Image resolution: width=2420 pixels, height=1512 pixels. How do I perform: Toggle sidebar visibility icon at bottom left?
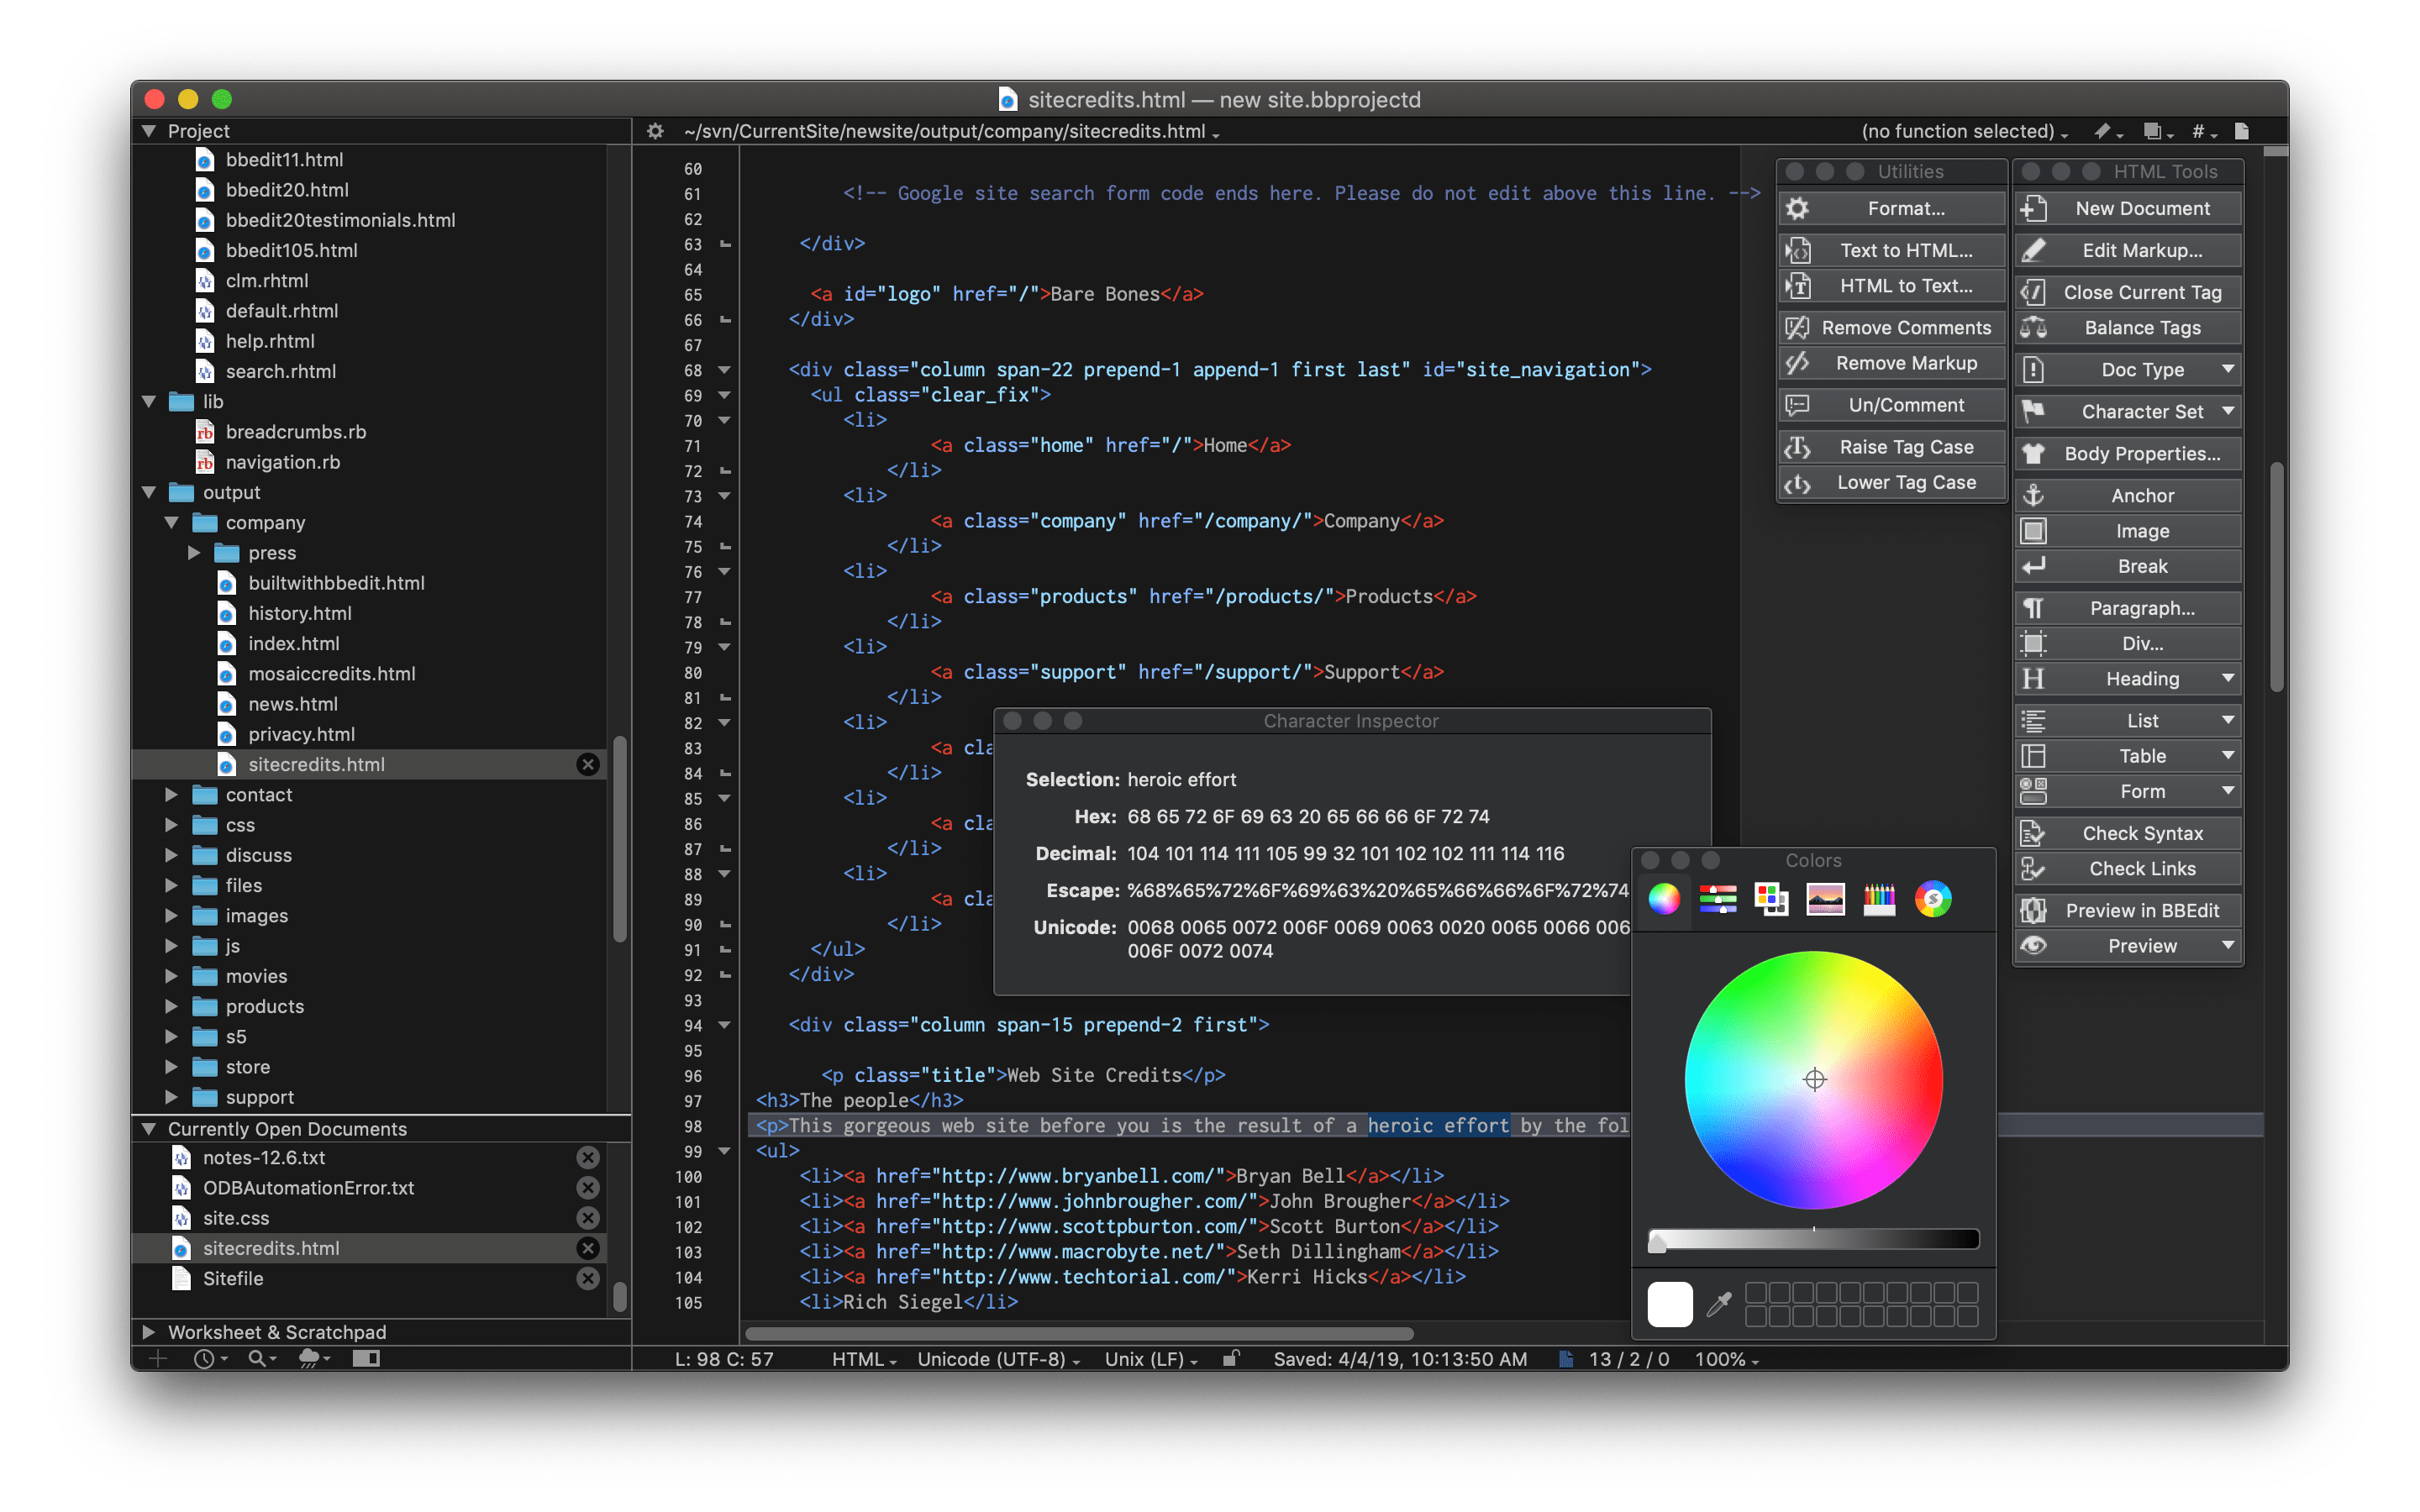click(366, 1358)
